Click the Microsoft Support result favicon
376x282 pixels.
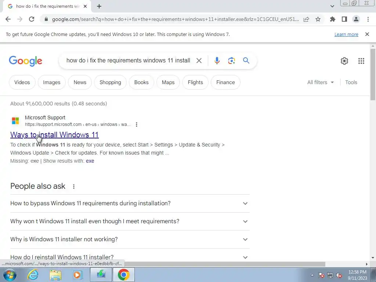point(15,120)
